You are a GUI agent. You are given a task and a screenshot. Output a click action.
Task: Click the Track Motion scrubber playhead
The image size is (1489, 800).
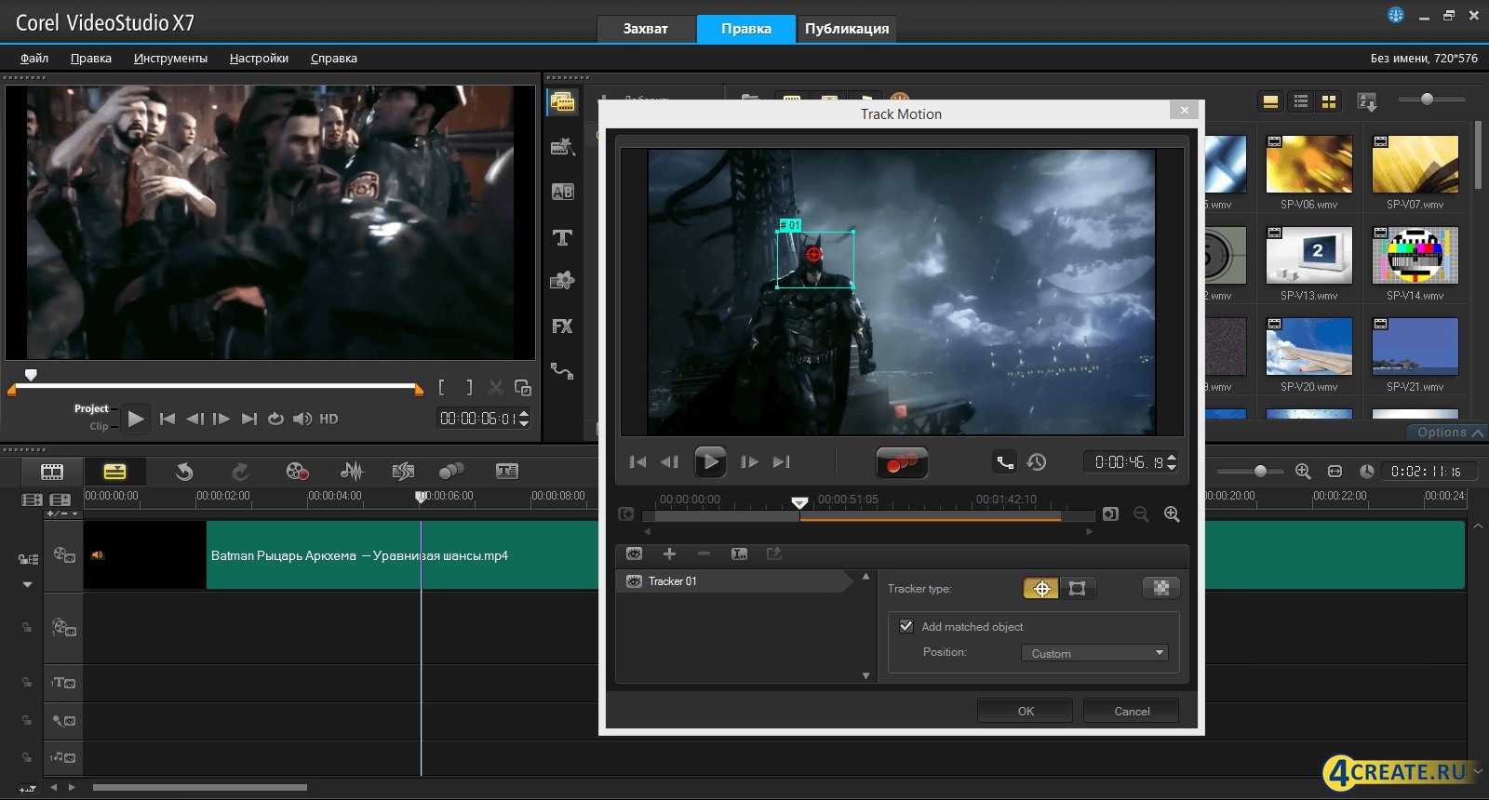click(799, 503)
